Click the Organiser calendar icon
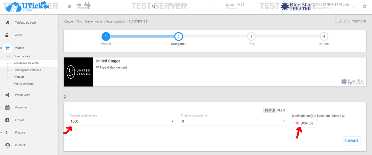372x155 pixels. [x=7, y=107]
